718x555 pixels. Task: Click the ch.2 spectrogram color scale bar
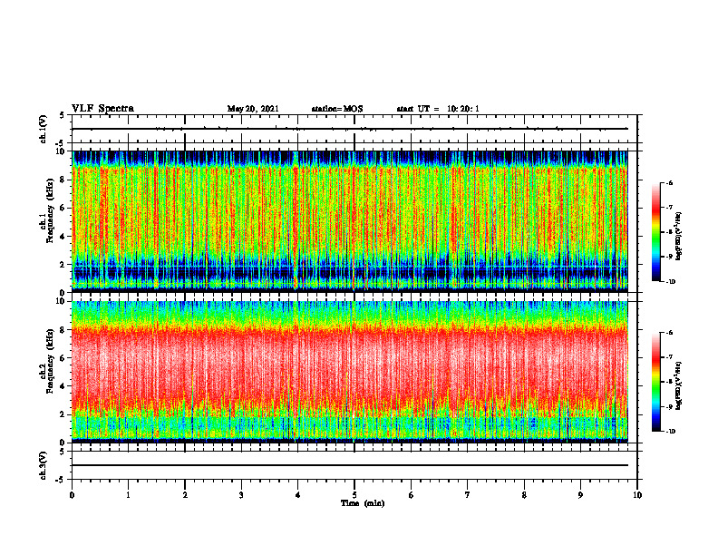tap(655, 382)
